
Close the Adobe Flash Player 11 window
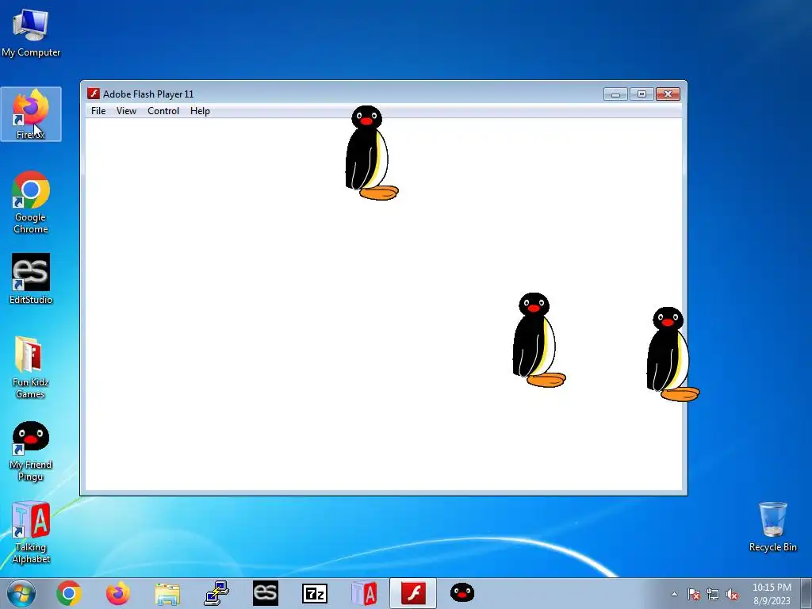click(x=668, y=94)
